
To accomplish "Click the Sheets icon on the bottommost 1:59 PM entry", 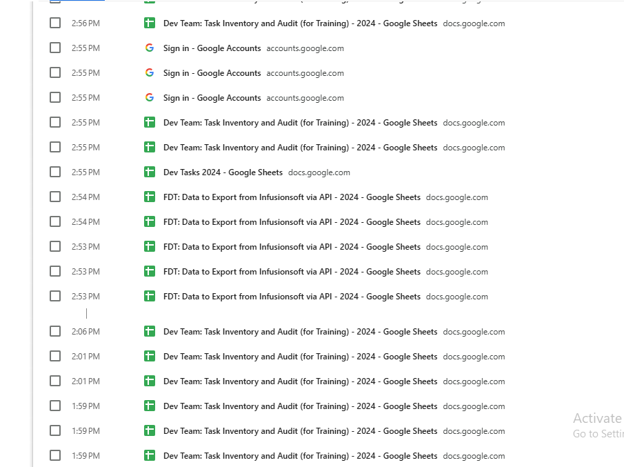I will [x=150, y=456].
